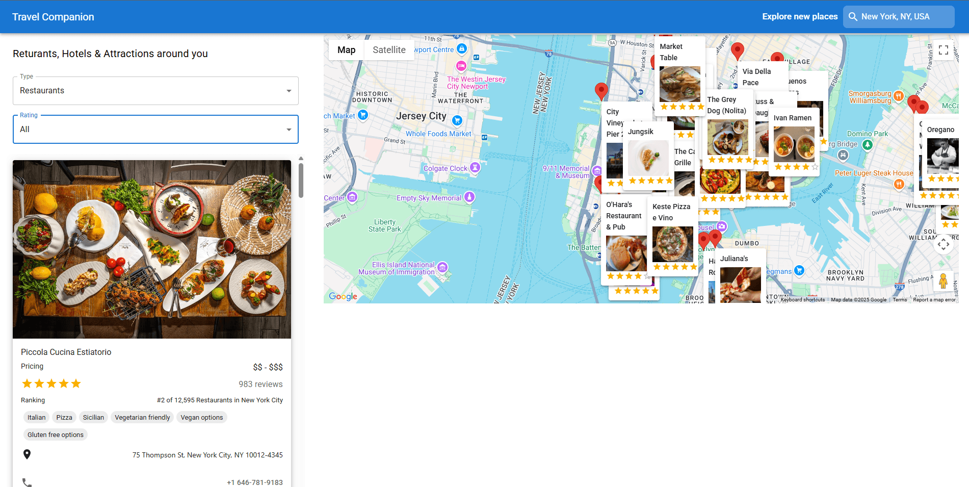Click the Jersey City map label

(x=421, y=116)
